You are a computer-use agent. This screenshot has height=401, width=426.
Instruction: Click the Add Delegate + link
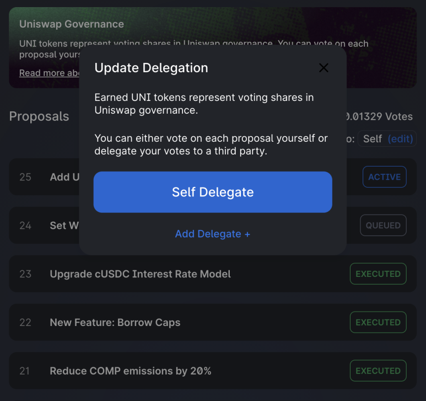pos(212,234)
